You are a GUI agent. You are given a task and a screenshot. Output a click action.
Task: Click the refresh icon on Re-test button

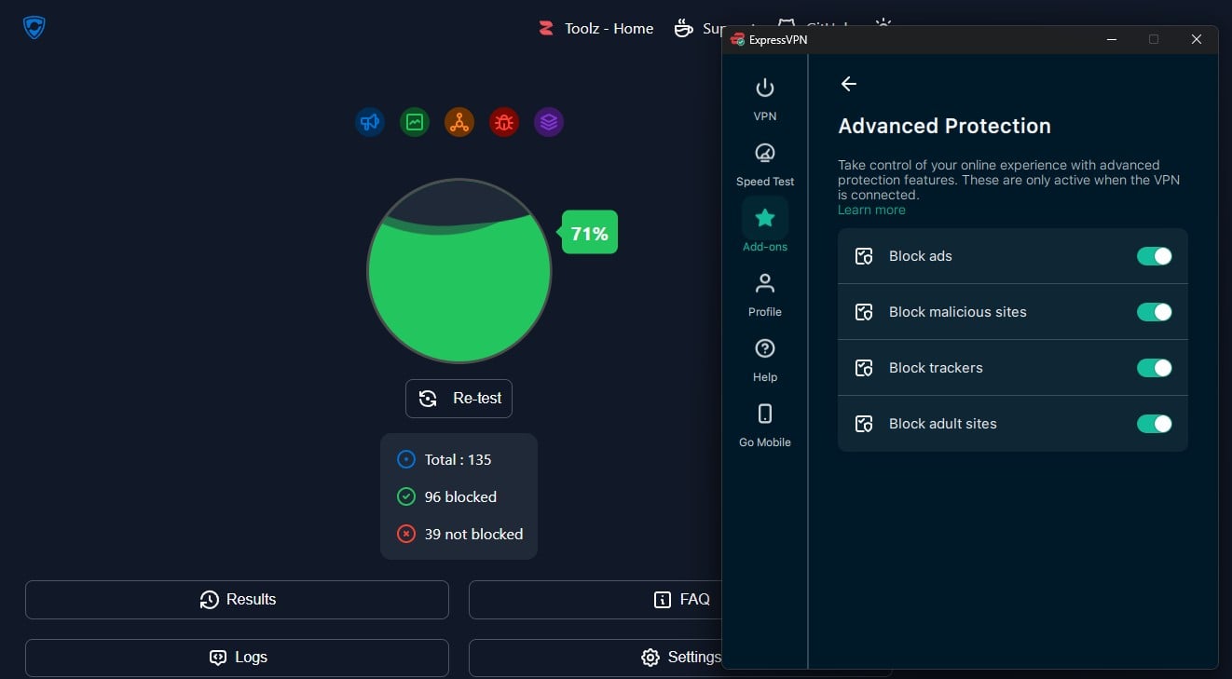(x=428, y=399)
